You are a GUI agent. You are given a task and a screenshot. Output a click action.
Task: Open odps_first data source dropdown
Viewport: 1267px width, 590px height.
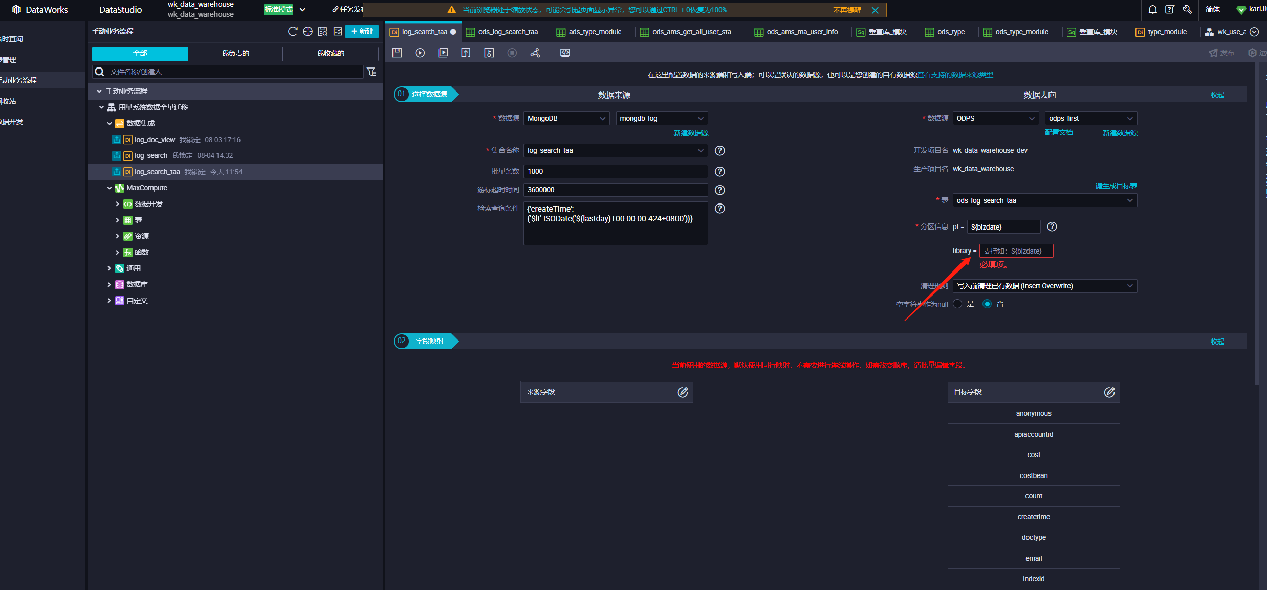pos(1091,118)
